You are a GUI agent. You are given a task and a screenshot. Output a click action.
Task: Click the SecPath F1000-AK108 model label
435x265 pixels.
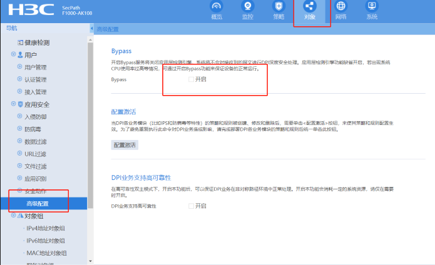point(77,11)
